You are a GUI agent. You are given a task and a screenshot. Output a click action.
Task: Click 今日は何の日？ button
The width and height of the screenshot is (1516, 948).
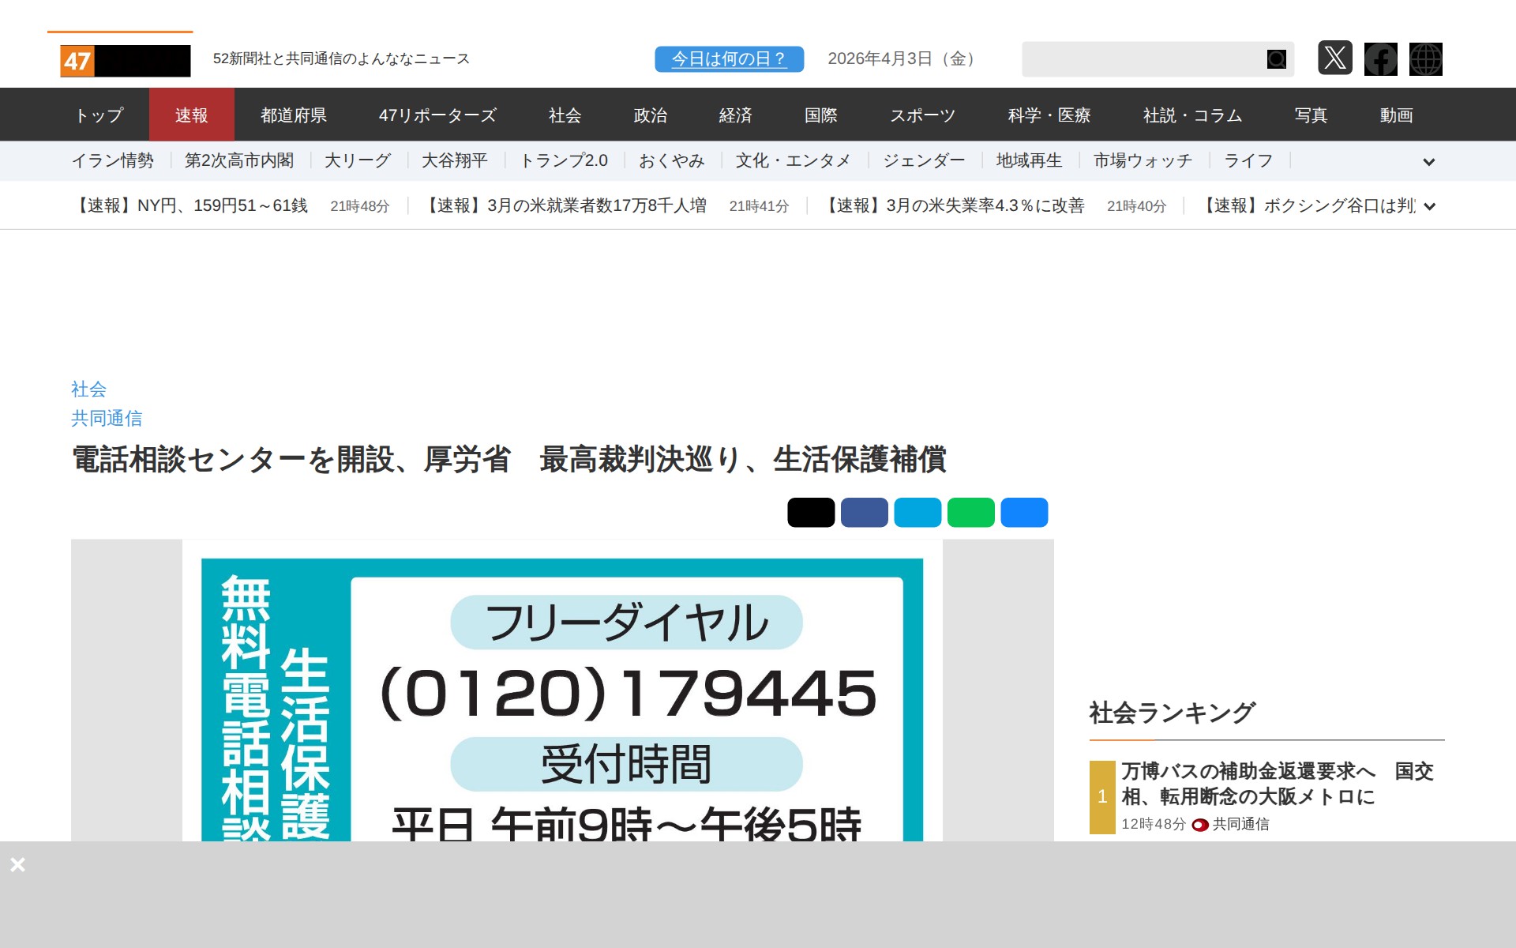click(729, 59)
